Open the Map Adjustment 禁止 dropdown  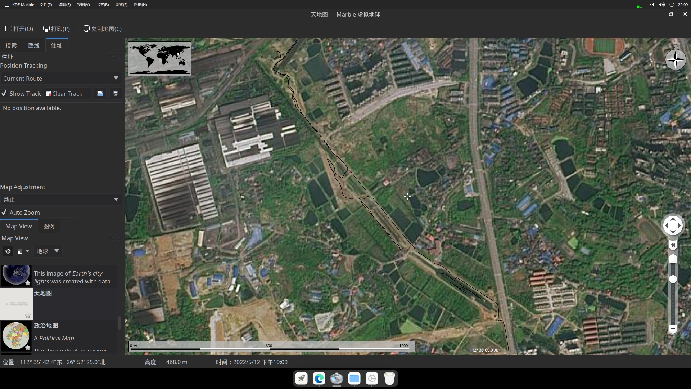coord(60,200)
